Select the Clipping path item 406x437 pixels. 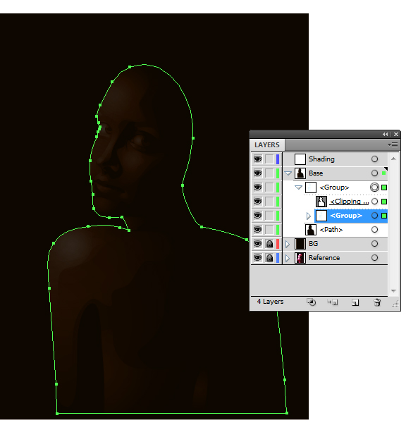point(350,201)
